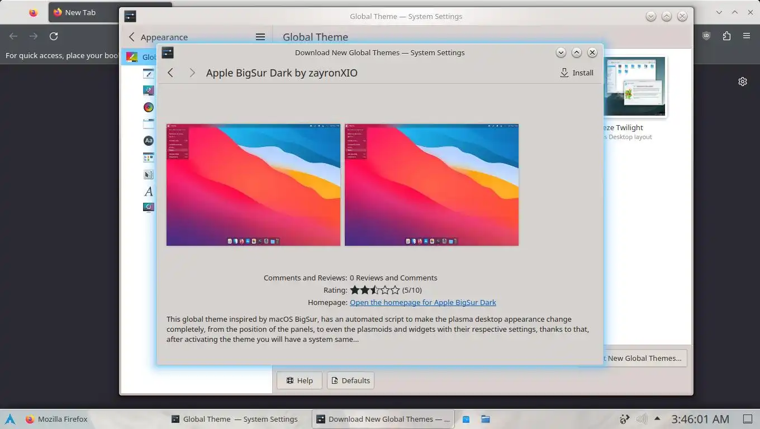The width and height of the screenshot is (760, 429).
Task: Open Firefox application hamburger menu
Action: [x=747, y=36]
